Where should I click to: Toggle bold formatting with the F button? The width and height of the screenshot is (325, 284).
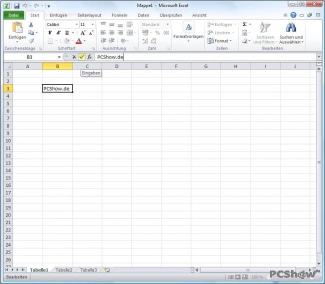click(x=50, y=33)
